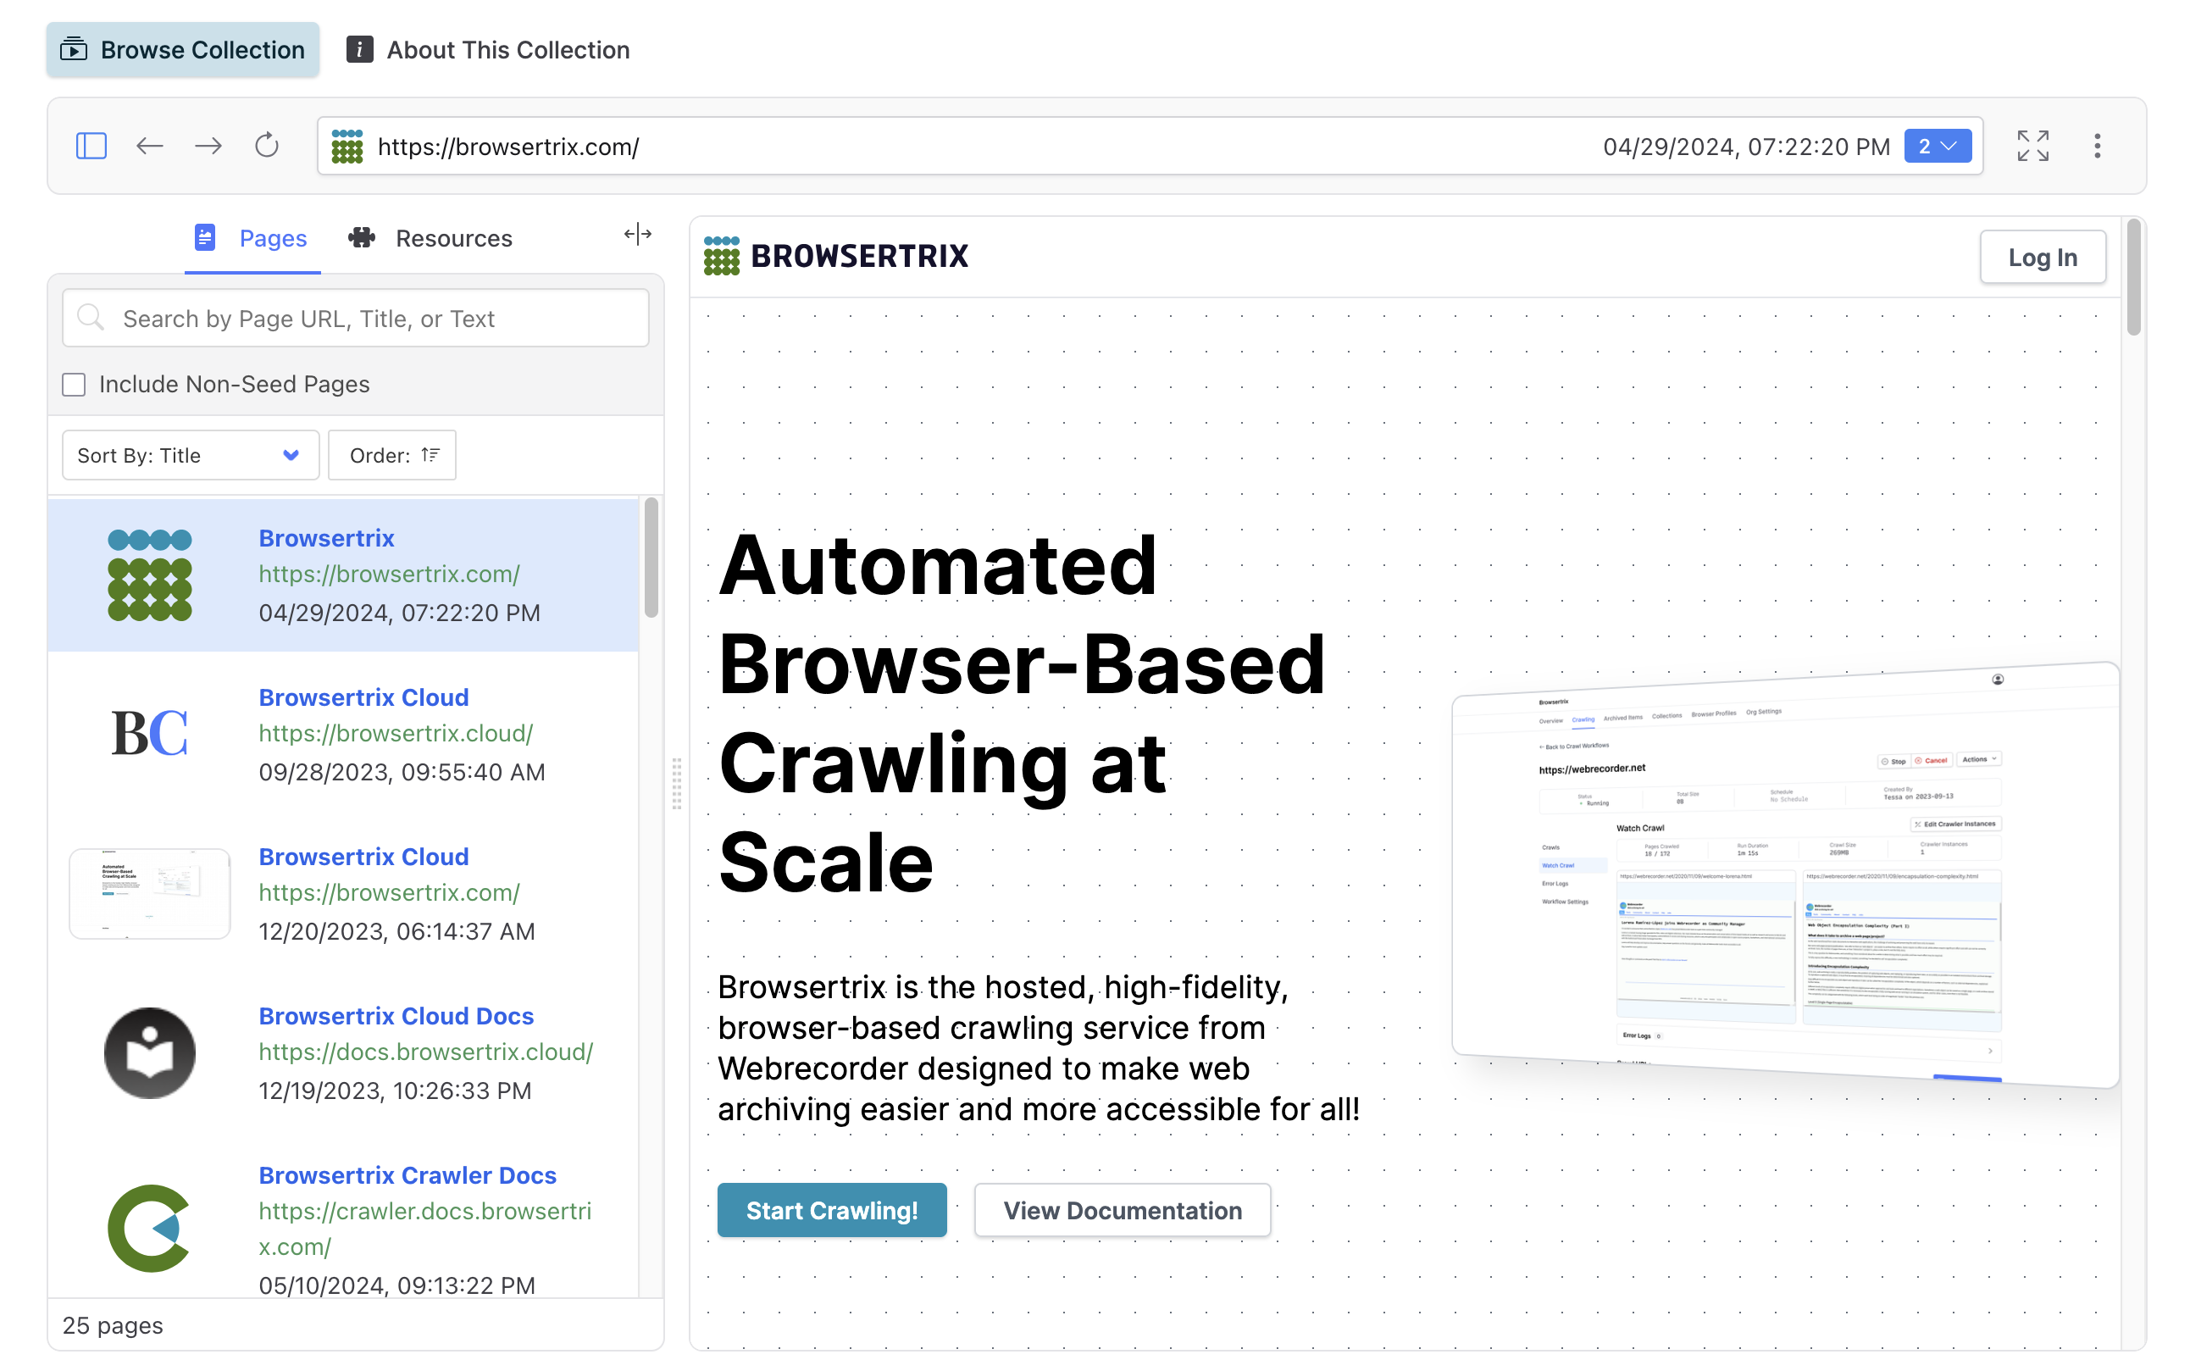The height and width of the screenshot is (1371, 2190).
Task: Switch to Browse Collection tab
Action: 183,49
